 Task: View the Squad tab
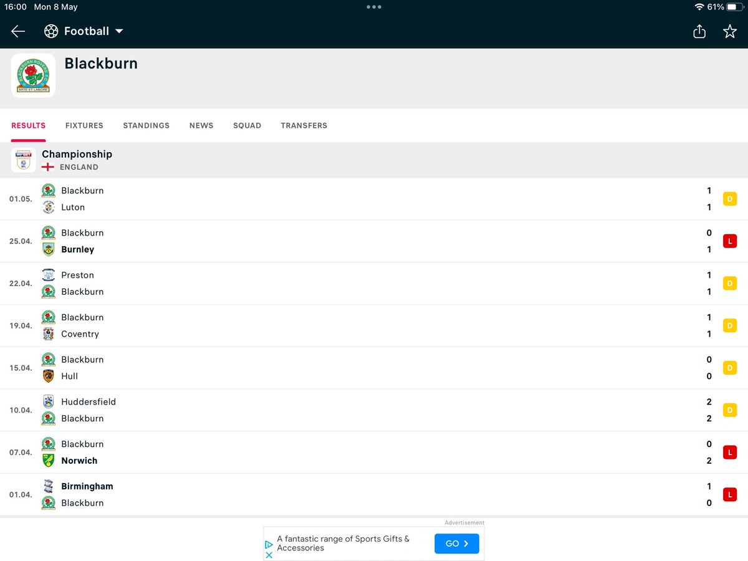[x=247, y=125]
